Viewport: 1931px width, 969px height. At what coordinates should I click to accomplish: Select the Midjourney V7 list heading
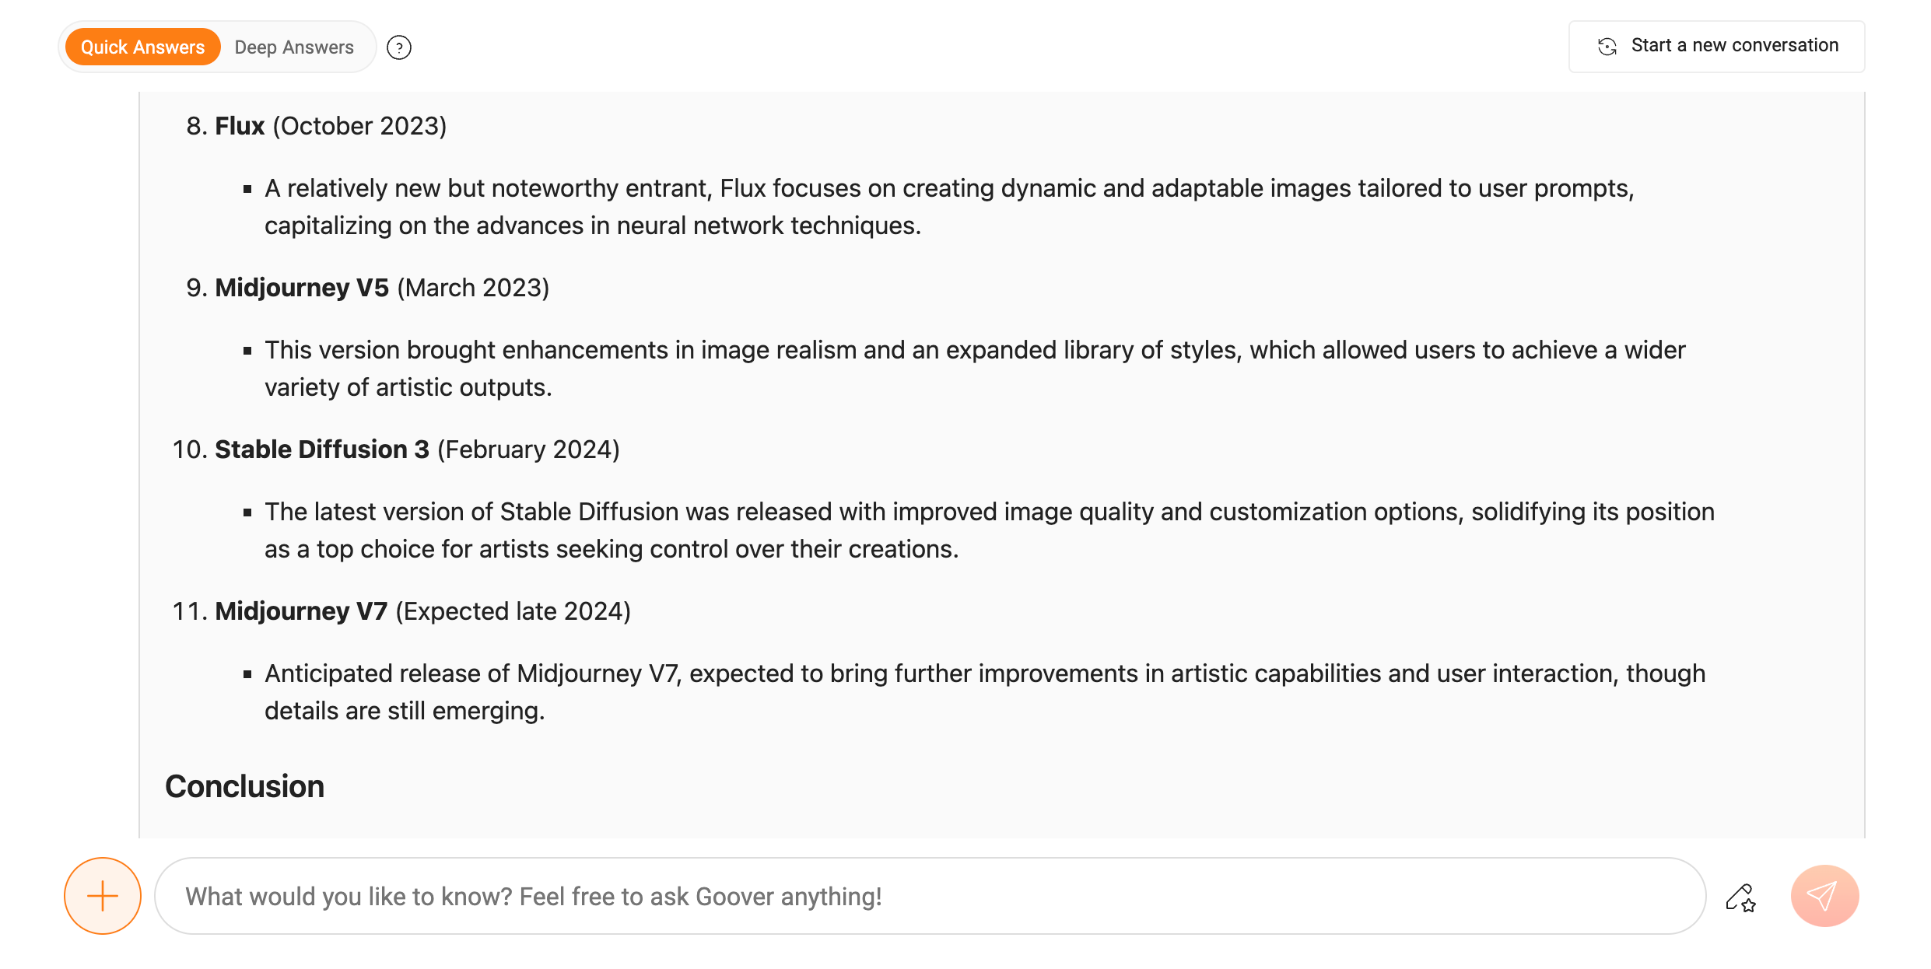coord(301,611)
